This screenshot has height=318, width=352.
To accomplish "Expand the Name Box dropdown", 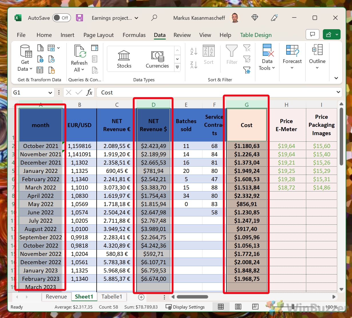I will tap(50, 92).
